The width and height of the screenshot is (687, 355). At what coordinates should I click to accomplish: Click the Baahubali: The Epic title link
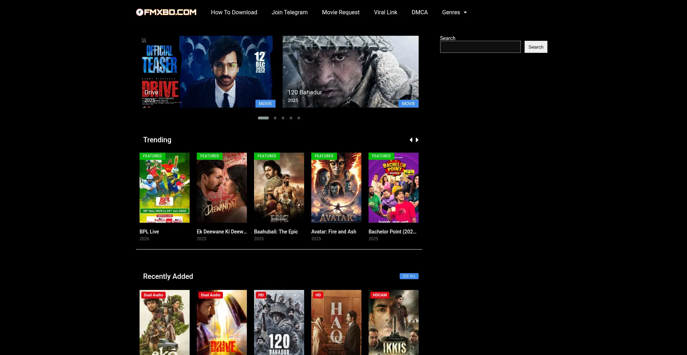tap(276, 232)
